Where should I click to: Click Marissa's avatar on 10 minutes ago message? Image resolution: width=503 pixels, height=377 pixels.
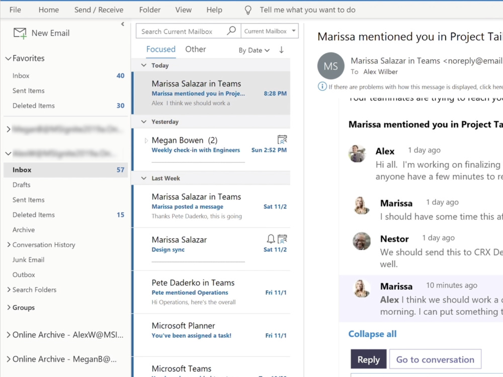point(362,288)
